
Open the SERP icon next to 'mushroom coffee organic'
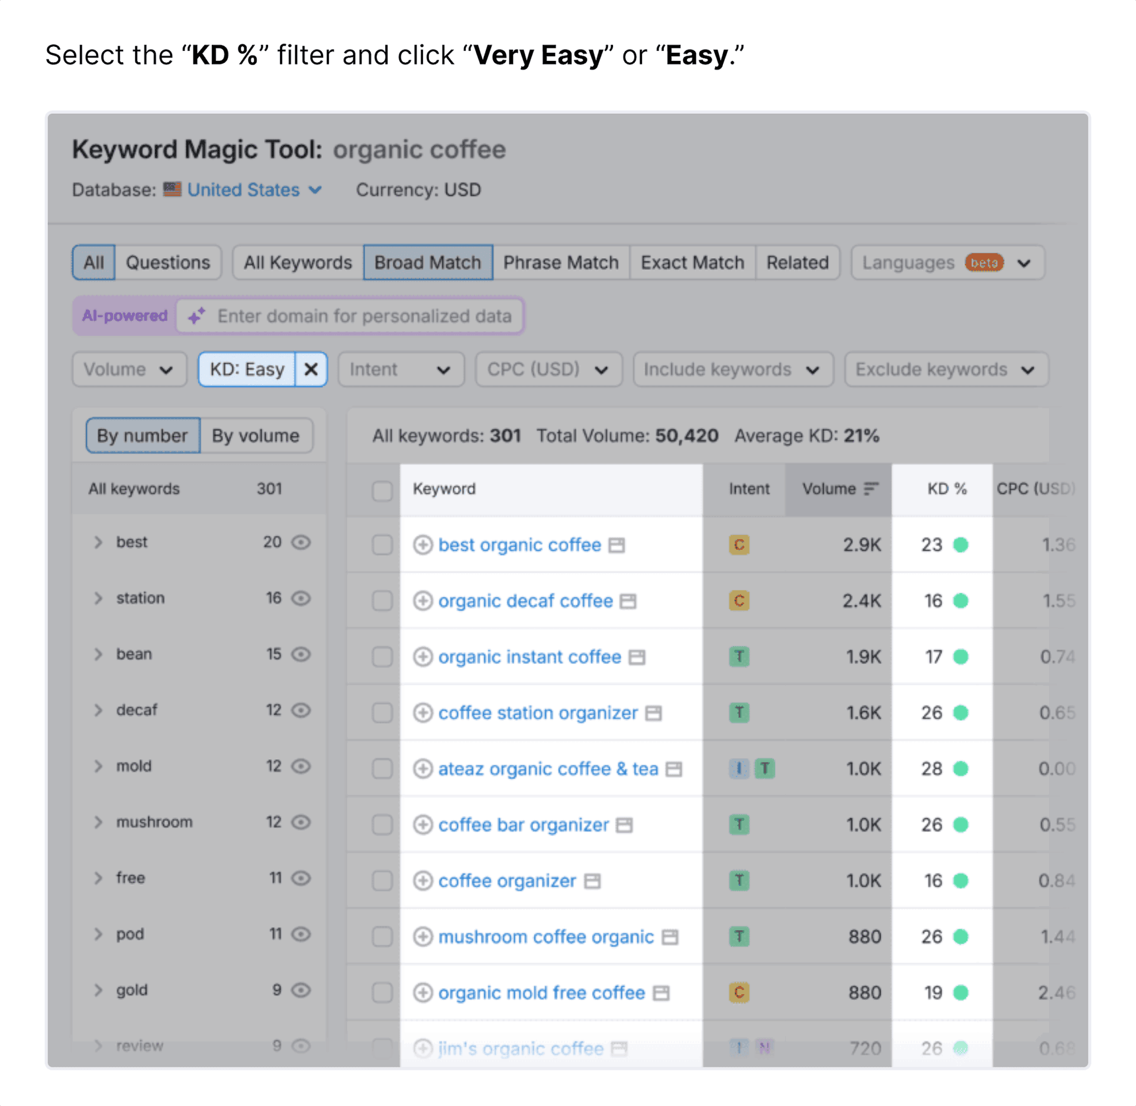pyautogui.click(x=670, y=937)
